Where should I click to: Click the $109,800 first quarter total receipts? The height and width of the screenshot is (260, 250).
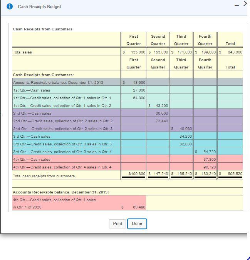tap(137, 173)
